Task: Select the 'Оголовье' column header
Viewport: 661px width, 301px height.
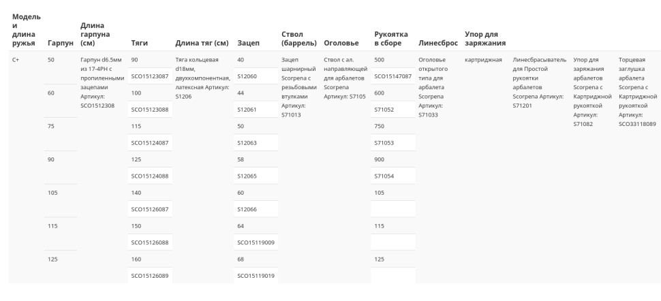Action: click(x=341, y=43)
